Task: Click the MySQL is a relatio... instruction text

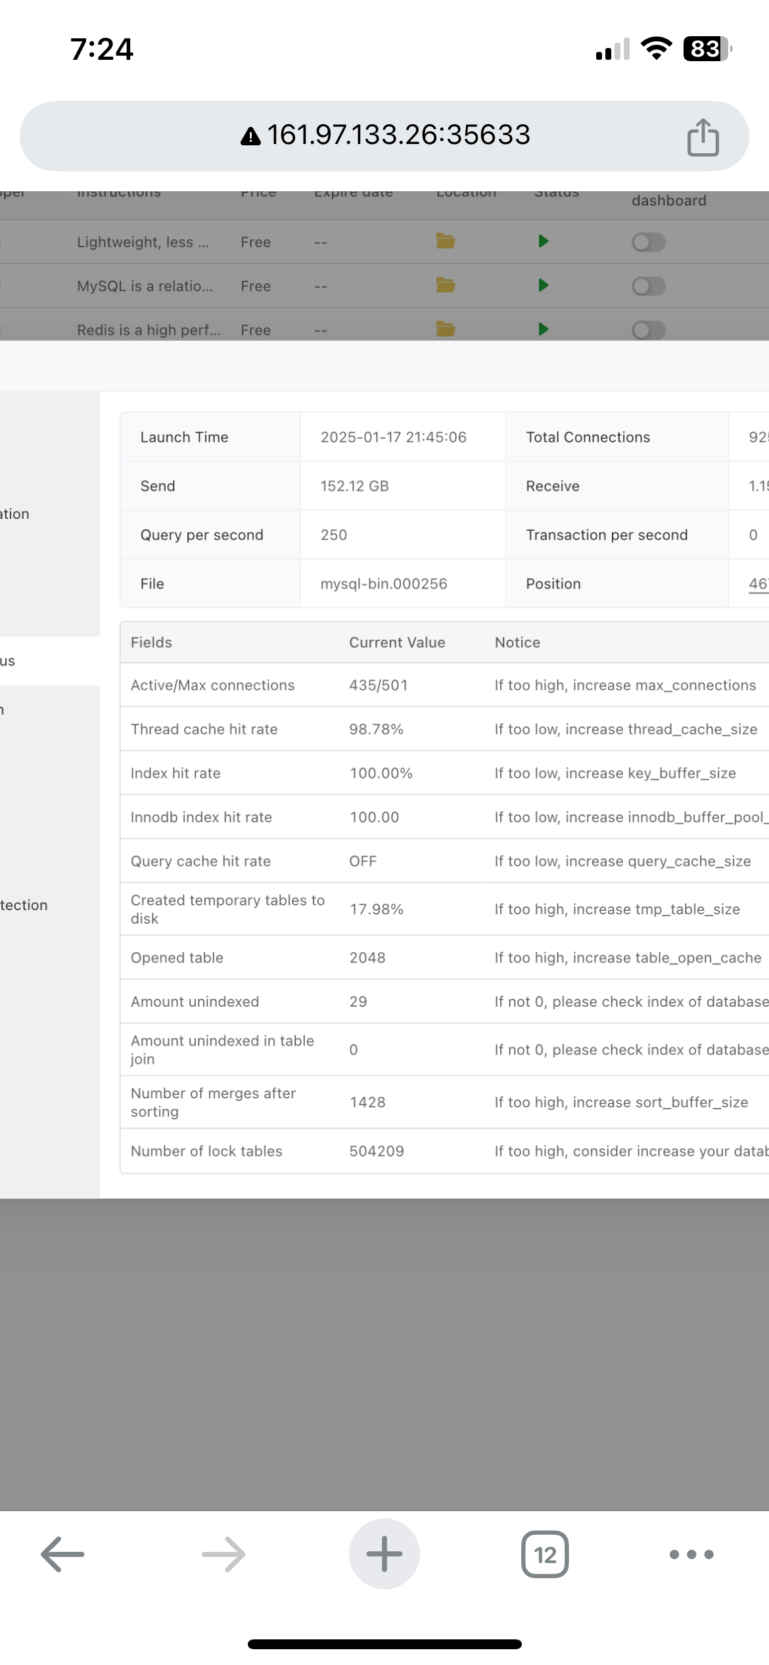Action: [145, 286]
